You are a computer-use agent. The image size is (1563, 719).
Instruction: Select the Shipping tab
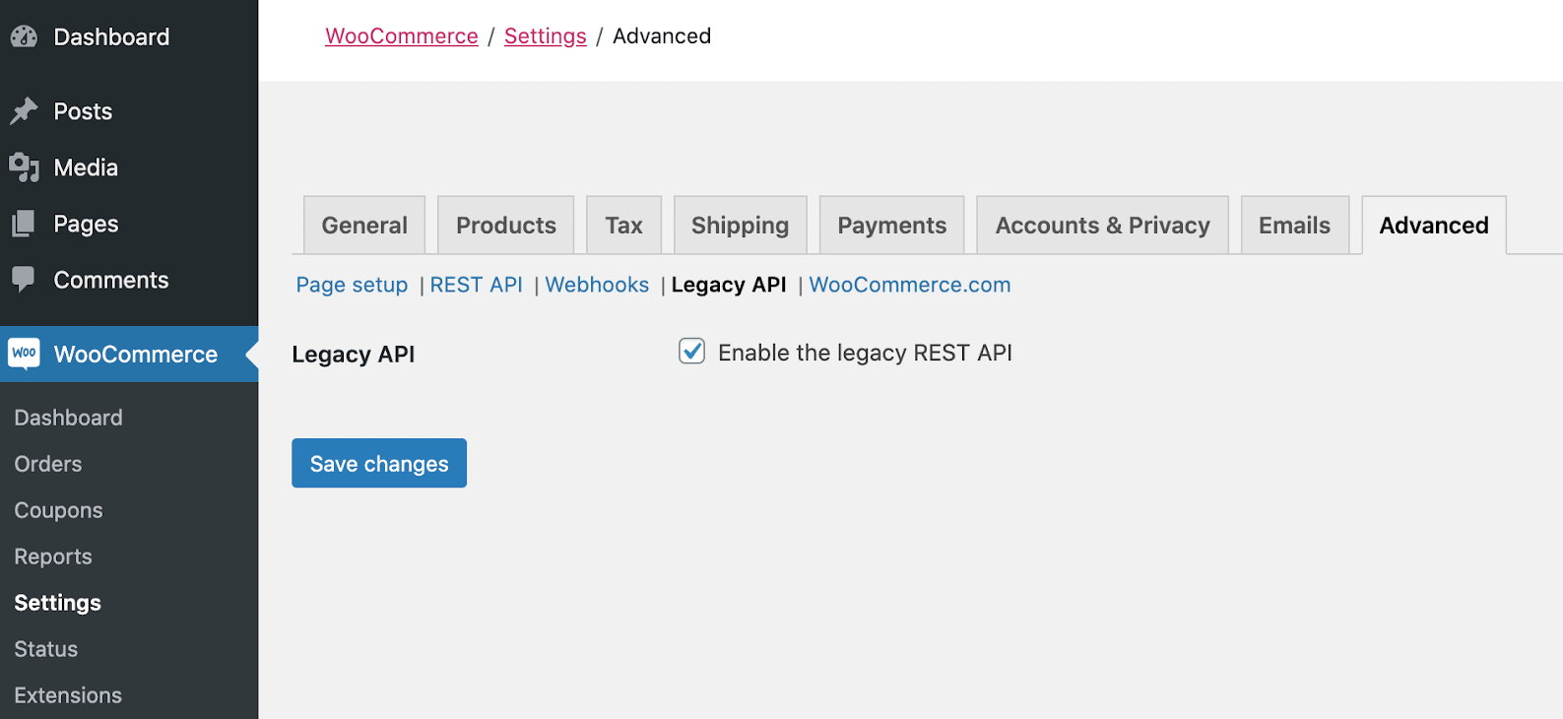pos(741,226)
